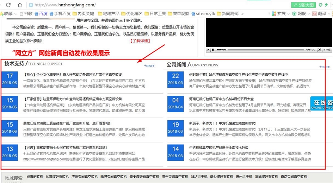Click the 潍坊烘干机 region link
Viewport: 333px width, 183px height.
pyautogui.click(x=199, y=177)
